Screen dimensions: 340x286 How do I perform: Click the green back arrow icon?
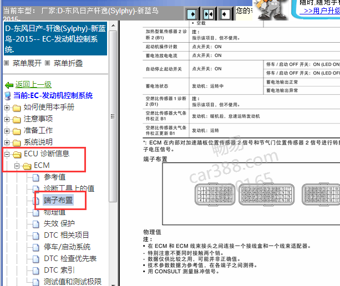(9, 85)
